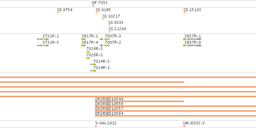Click the 7007R-3 text label
The image size is (256, 128).
click(113, 36)
